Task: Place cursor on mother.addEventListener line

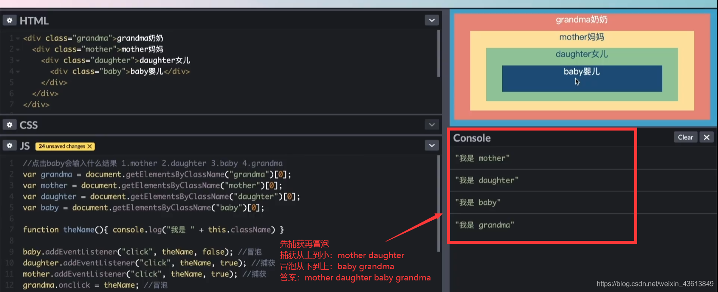Action: click(x=145, y=274)
